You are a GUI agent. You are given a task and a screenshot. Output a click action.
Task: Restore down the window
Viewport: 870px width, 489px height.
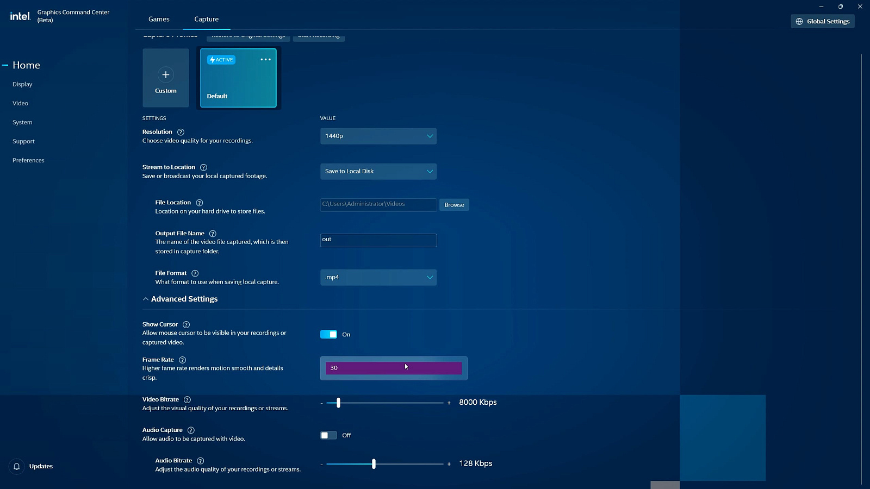[841, 7]
